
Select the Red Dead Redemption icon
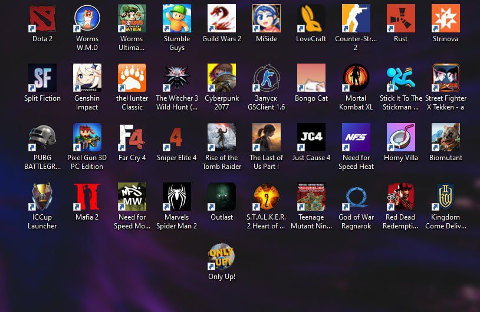[401, 197]
